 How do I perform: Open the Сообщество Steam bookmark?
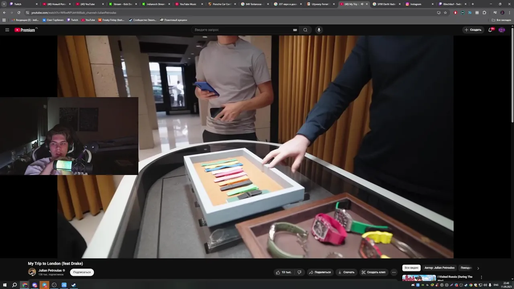click(143, 20)
